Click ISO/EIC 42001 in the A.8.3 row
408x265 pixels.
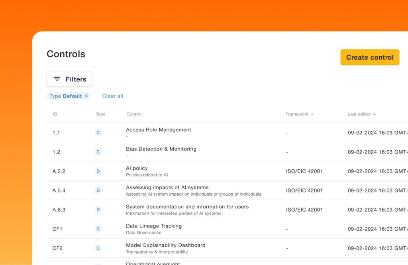click(x=304, y=210)
